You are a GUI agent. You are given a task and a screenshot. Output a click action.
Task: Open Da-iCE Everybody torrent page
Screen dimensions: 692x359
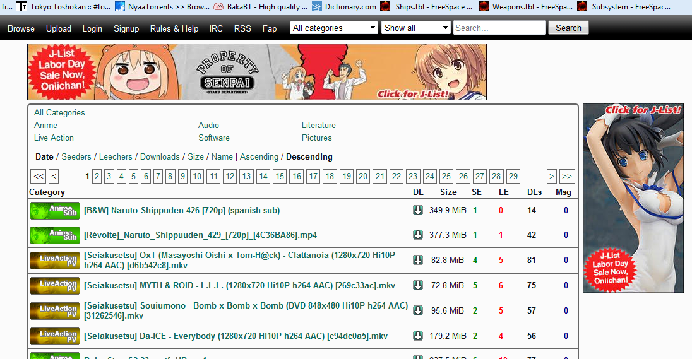coord(236,336)
